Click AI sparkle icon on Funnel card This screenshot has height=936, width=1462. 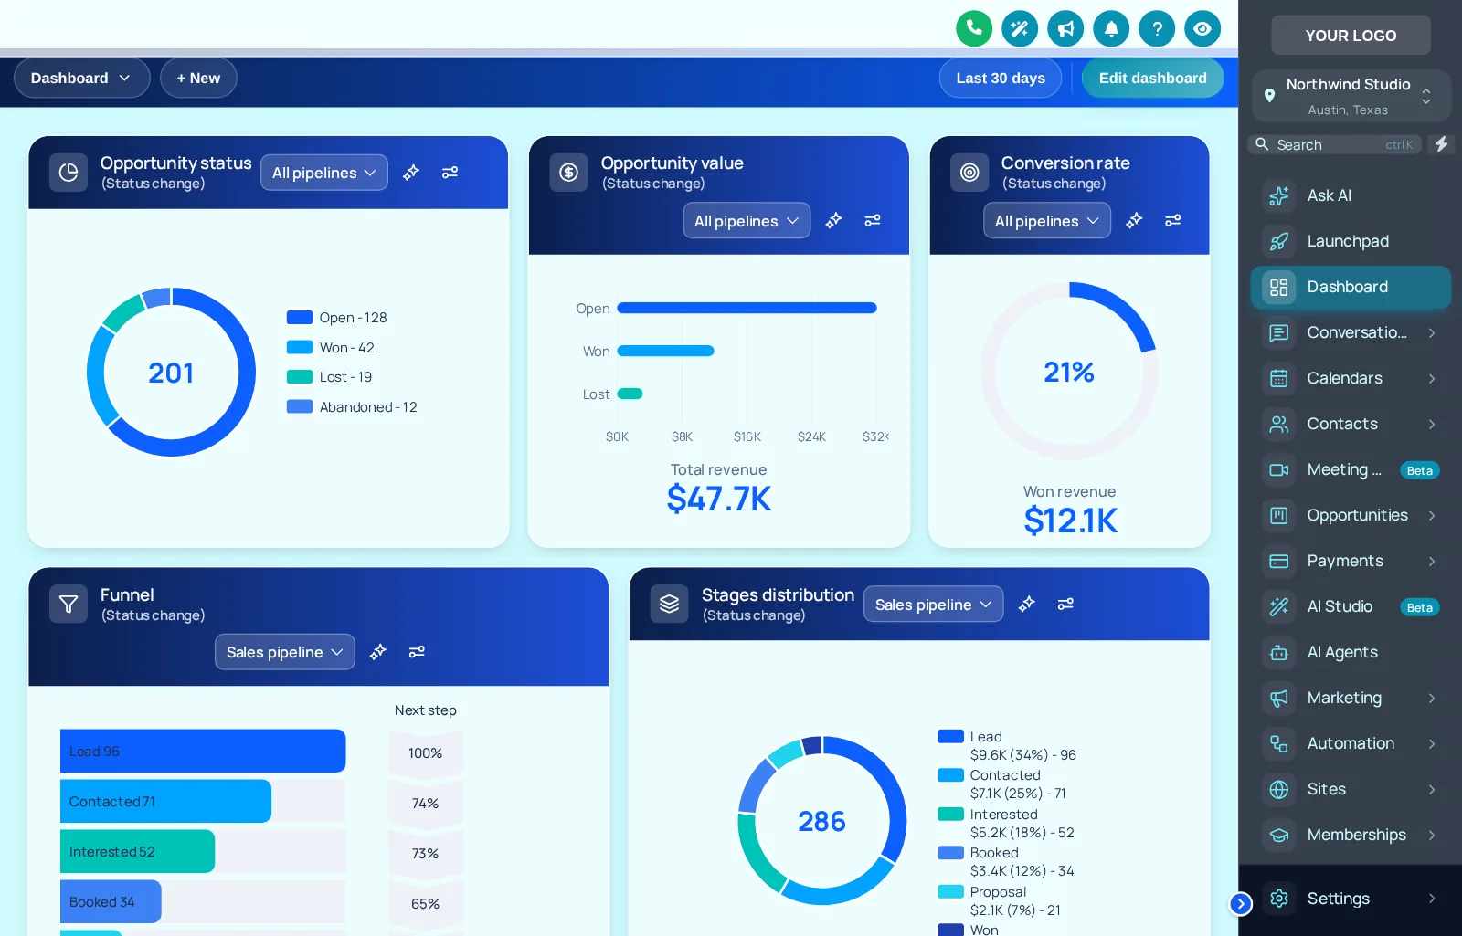point(378,651)
